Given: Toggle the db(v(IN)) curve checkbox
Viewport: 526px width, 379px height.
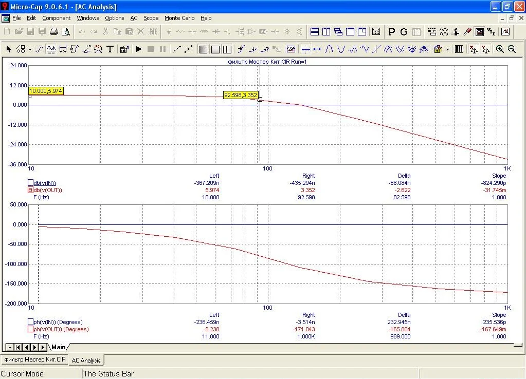Looking at the screenshot, I should tap(30, 183).
